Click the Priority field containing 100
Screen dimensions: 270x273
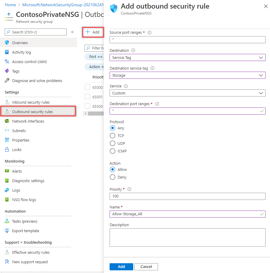(188, 196)
